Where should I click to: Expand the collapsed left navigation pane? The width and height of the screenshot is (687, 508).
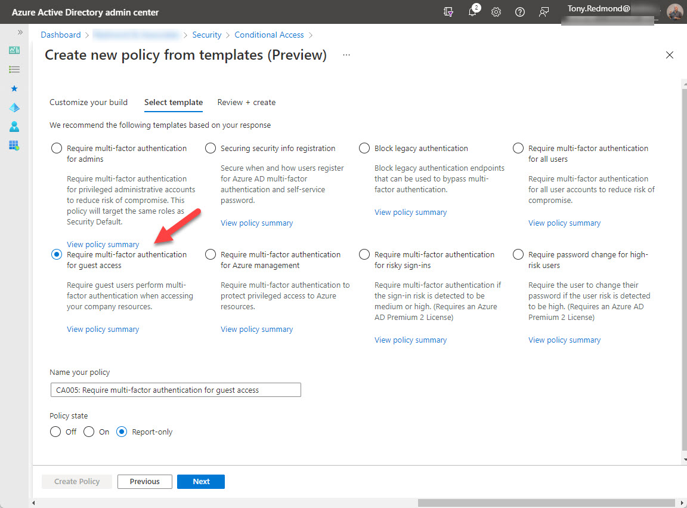20,33
